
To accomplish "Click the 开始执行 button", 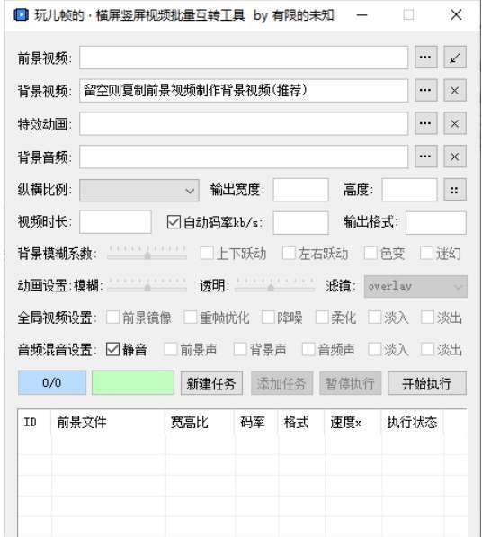I will coord(427,383).
